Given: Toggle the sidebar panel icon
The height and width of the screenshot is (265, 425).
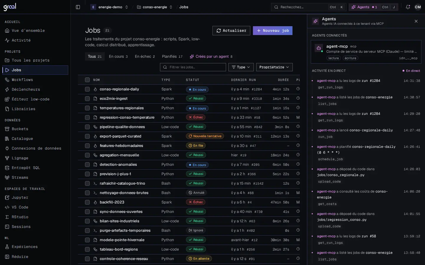Looking at the screenshot, I should click(78, 7).
